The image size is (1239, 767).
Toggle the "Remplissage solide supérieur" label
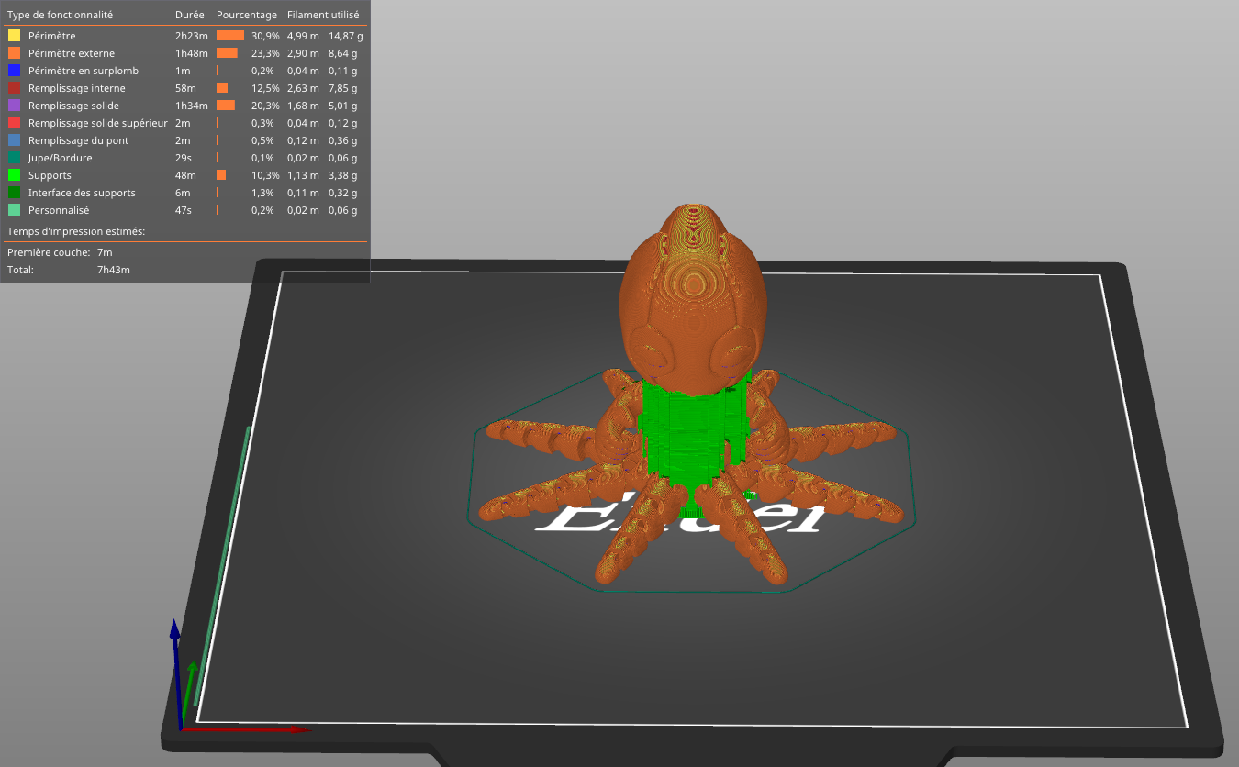98,123
